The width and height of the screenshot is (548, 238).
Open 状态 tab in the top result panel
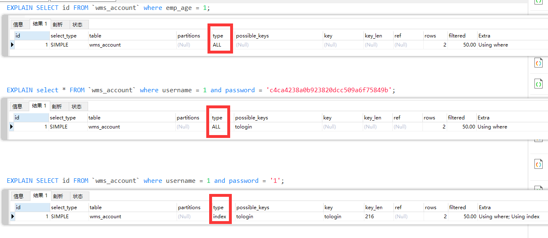point(78,24)
